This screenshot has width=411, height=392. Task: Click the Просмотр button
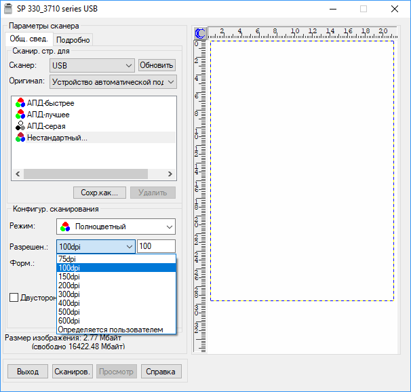click(x=117, y=371)
